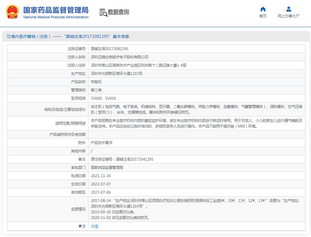
Task: Click the 产品储存条件及有效期 label
Action: (x=67, y=135)
